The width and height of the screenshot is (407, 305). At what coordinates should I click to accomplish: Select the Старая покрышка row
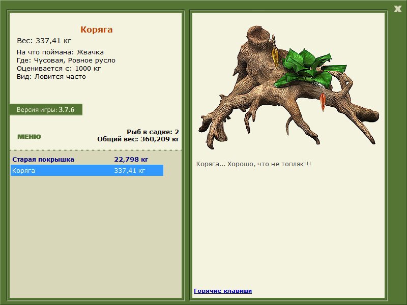tap(87, 159)
